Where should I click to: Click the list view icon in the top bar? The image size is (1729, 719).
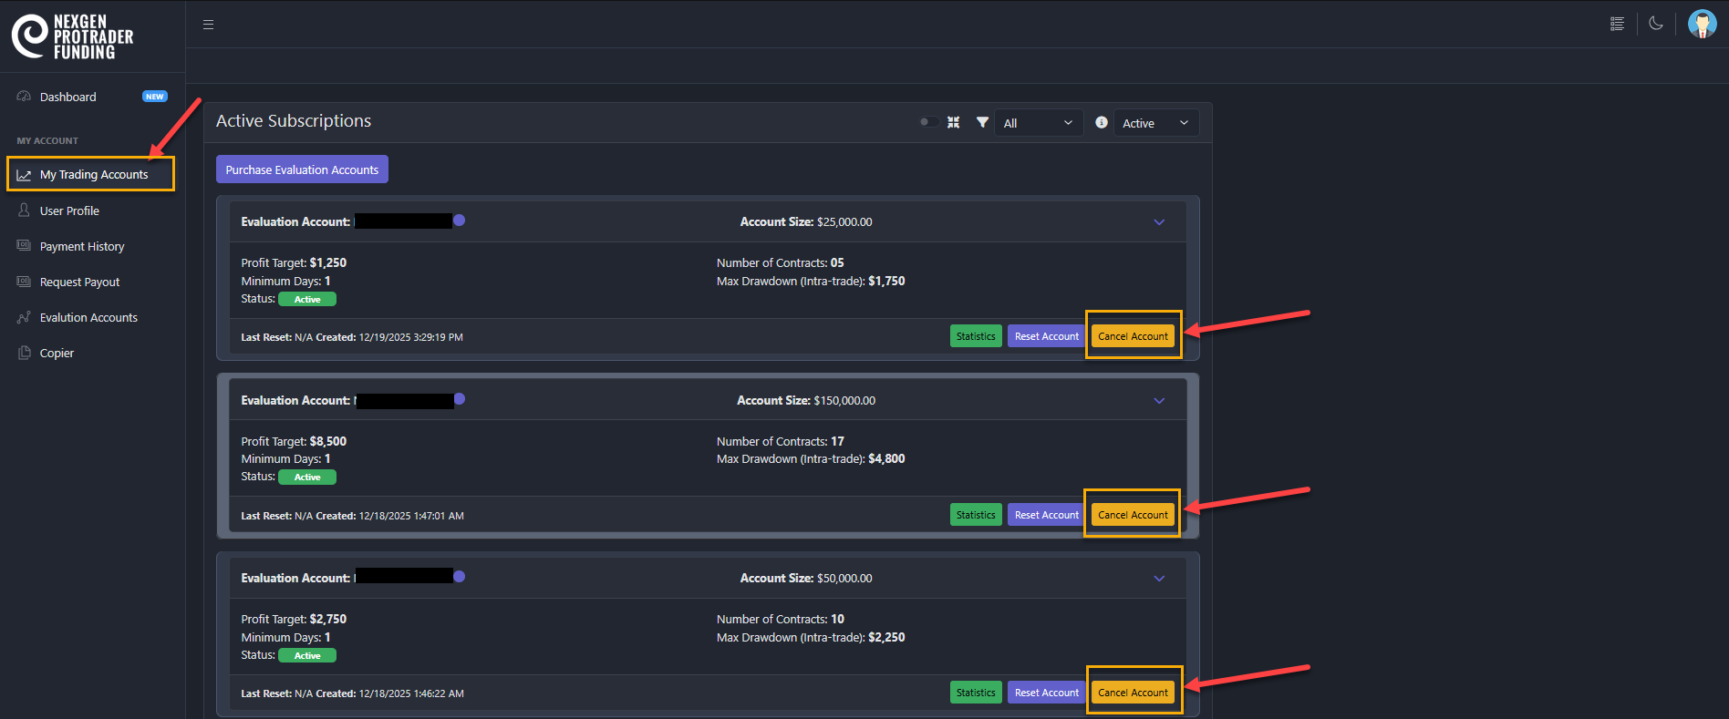click(1617, 25)
